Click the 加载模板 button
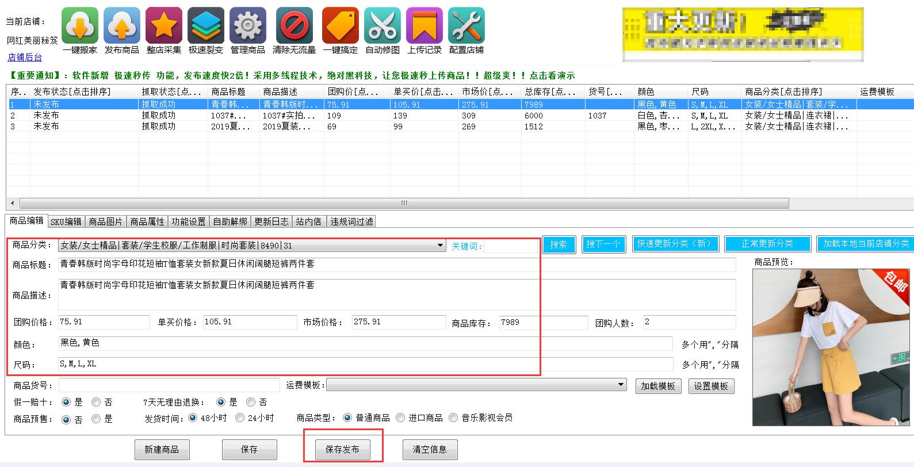This screenshot has width=914, height=467. pyautogui.click(x=657, y=386)
